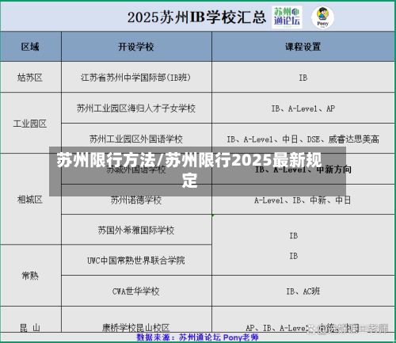The height and width of the screenshot is (343, 396).
Task: Click the 康桥学校昆山校区 cell
Action: coord(136,319)
